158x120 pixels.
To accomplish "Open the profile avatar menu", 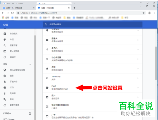I will [149, 13].
